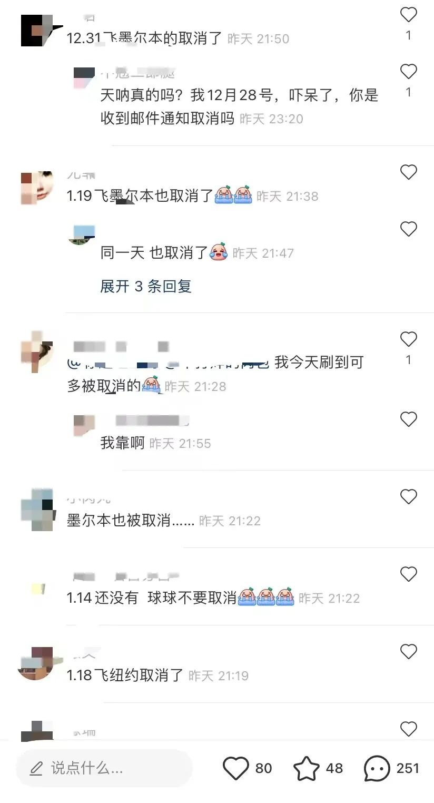Tap heart on "同一天 也取消了" reply
434x803 pixels.
[x=409, y=229]
